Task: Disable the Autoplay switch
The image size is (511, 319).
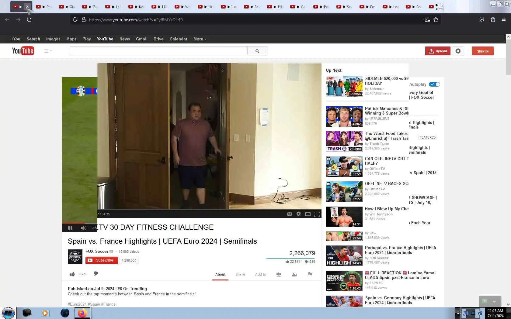Action: point(434,84)
